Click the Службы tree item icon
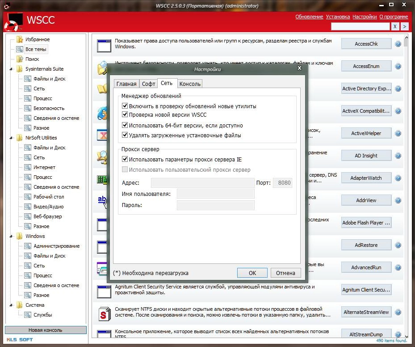Image resolution: width=415 pixels, height=347 pixels. point(28,315)
